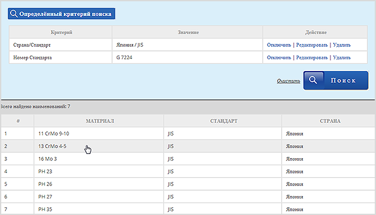This screenshot has height=215, width=376.
Task: Click Редактировать for the Страна/Стандарт criterion
Action: coord(311,45)
